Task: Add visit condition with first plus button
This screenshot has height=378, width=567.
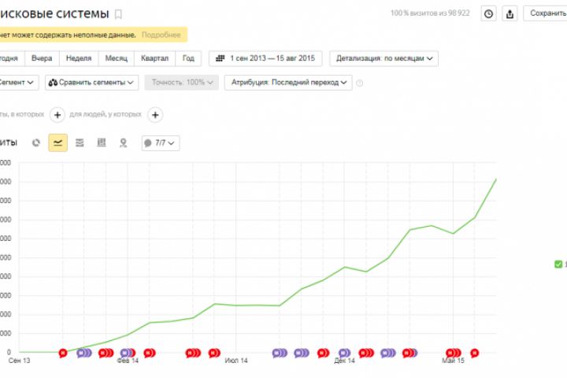Action: click(x=57, y=115)
